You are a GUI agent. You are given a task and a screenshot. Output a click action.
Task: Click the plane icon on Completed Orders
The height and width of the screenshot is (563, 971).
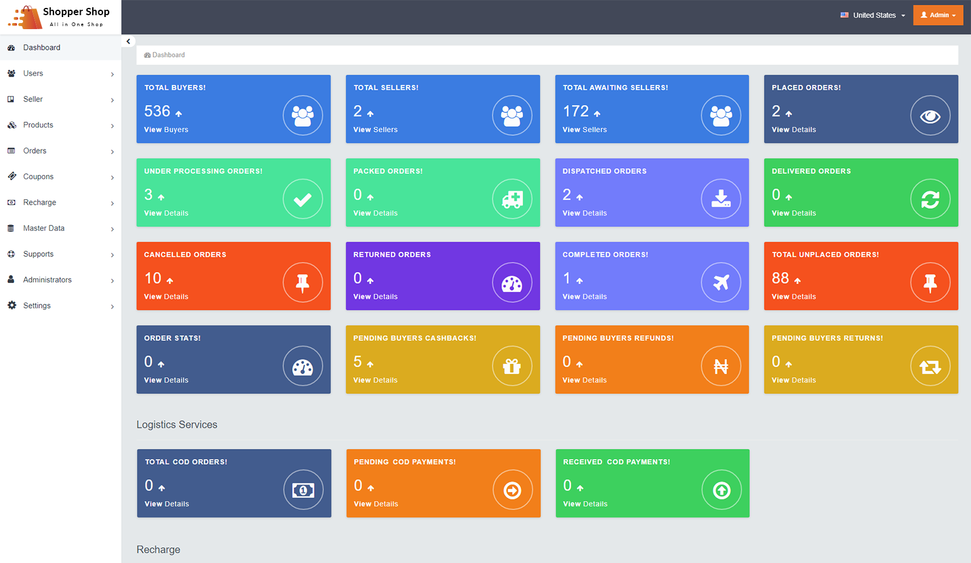coord(721,282)
